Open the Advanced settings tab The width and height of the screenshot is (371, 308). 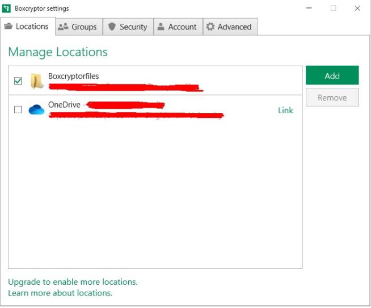click(x=230, y=27)
